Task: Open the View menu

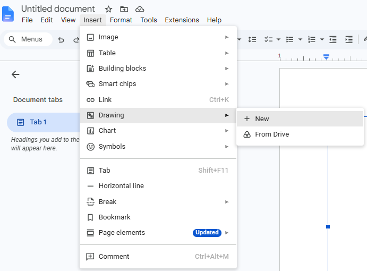Action: pos(68,20)
